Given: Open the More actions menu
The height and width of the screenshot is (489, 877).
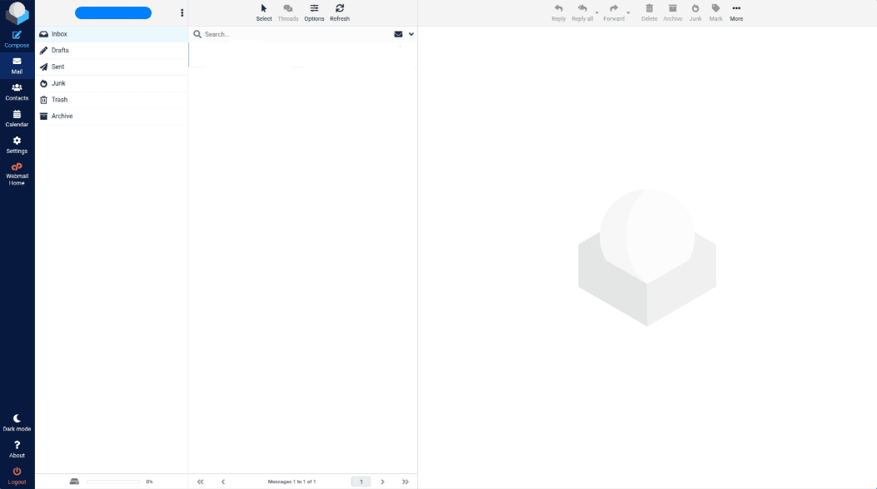Looking at the screenshot, I should pos(736,12).
